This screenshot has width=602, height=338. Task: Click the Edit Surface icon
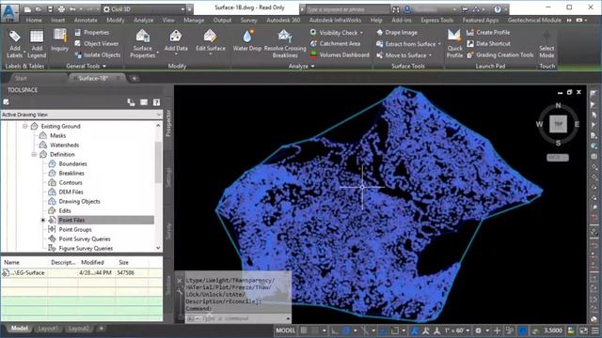[211, 41]
